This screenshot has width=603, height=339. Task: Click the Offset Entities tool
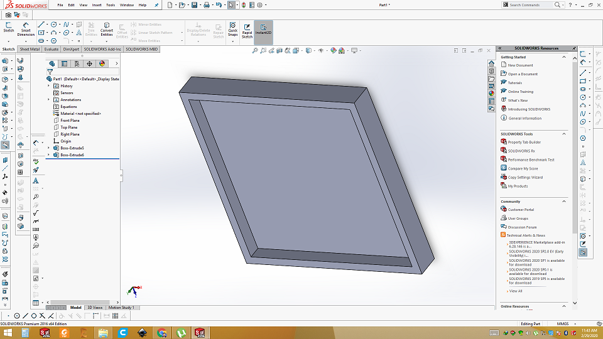point(122,31)
